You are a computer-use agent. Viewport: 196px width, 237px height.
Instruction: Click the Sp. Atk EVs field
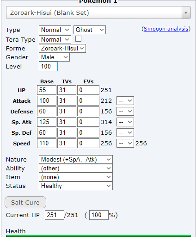click(88, 122)
